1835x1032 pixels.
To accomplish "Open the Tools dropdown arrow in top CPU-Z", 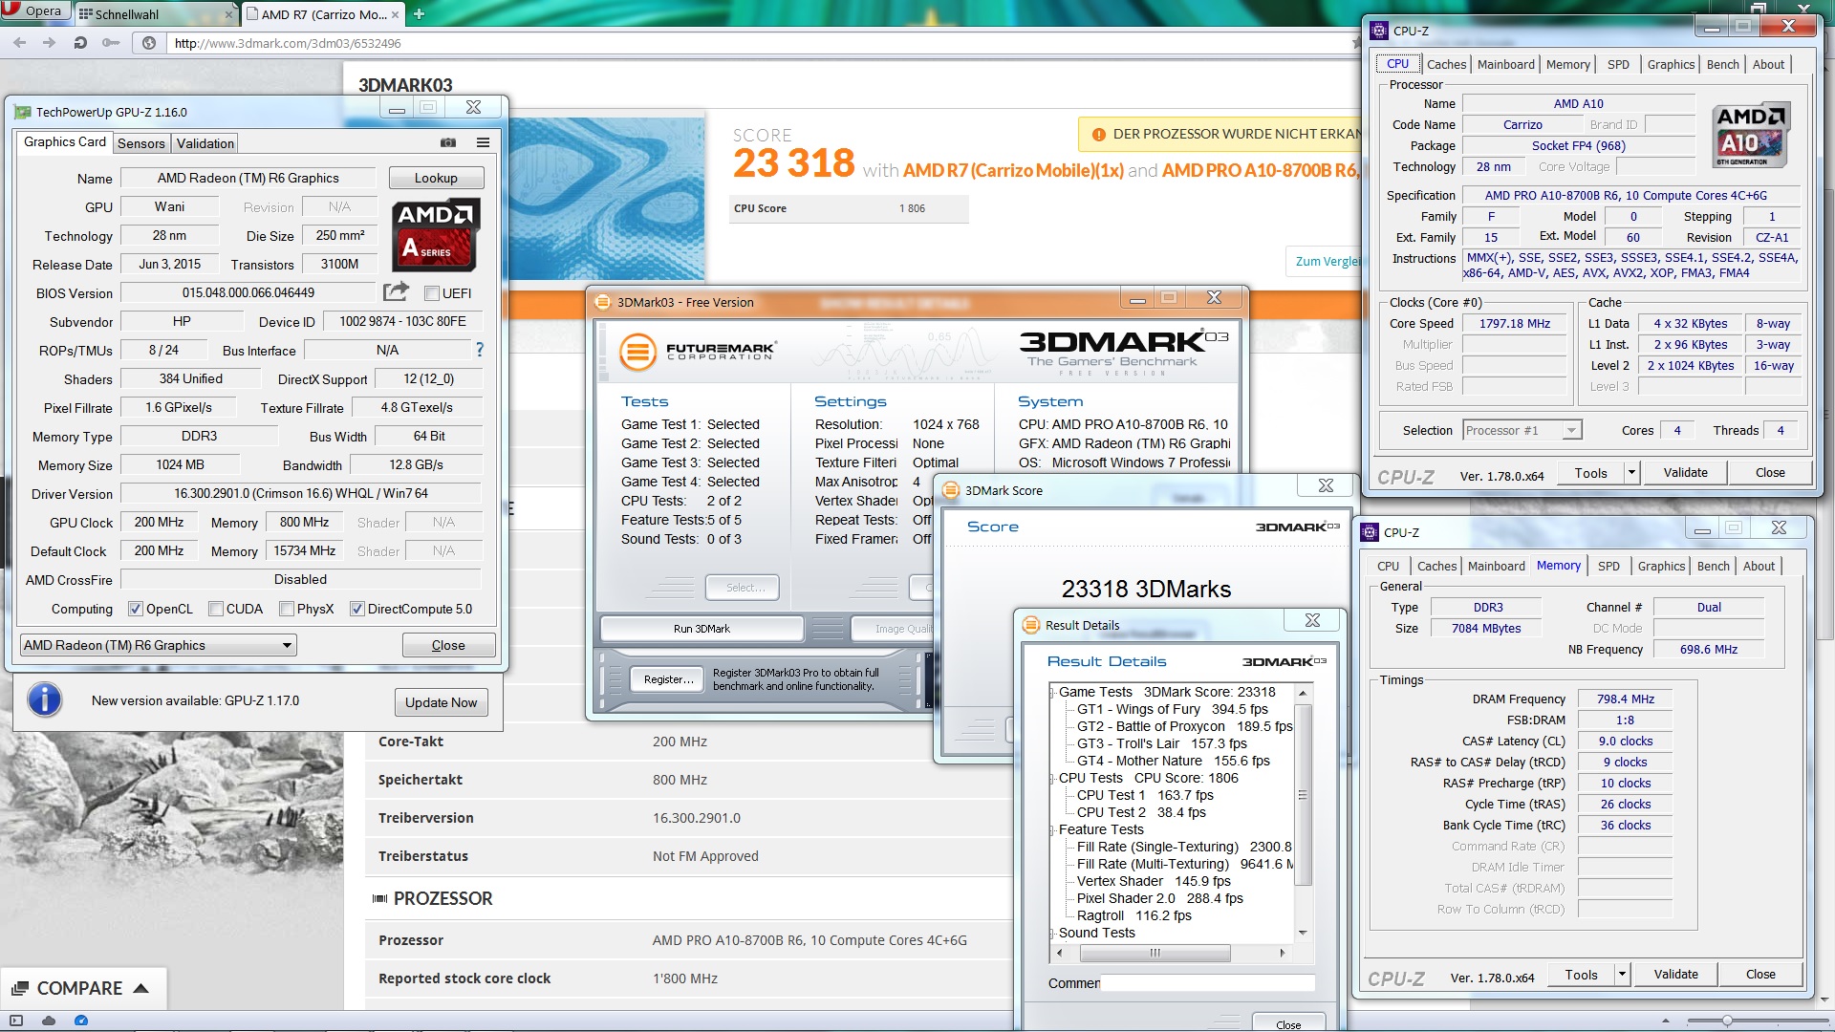I will coord(1631,473).
